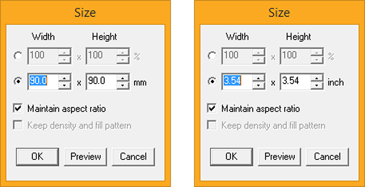The height and width of the screenshot is (187, 365).
Task: Cancel the inch Size dialog
Action: click(x=327, y=156)
